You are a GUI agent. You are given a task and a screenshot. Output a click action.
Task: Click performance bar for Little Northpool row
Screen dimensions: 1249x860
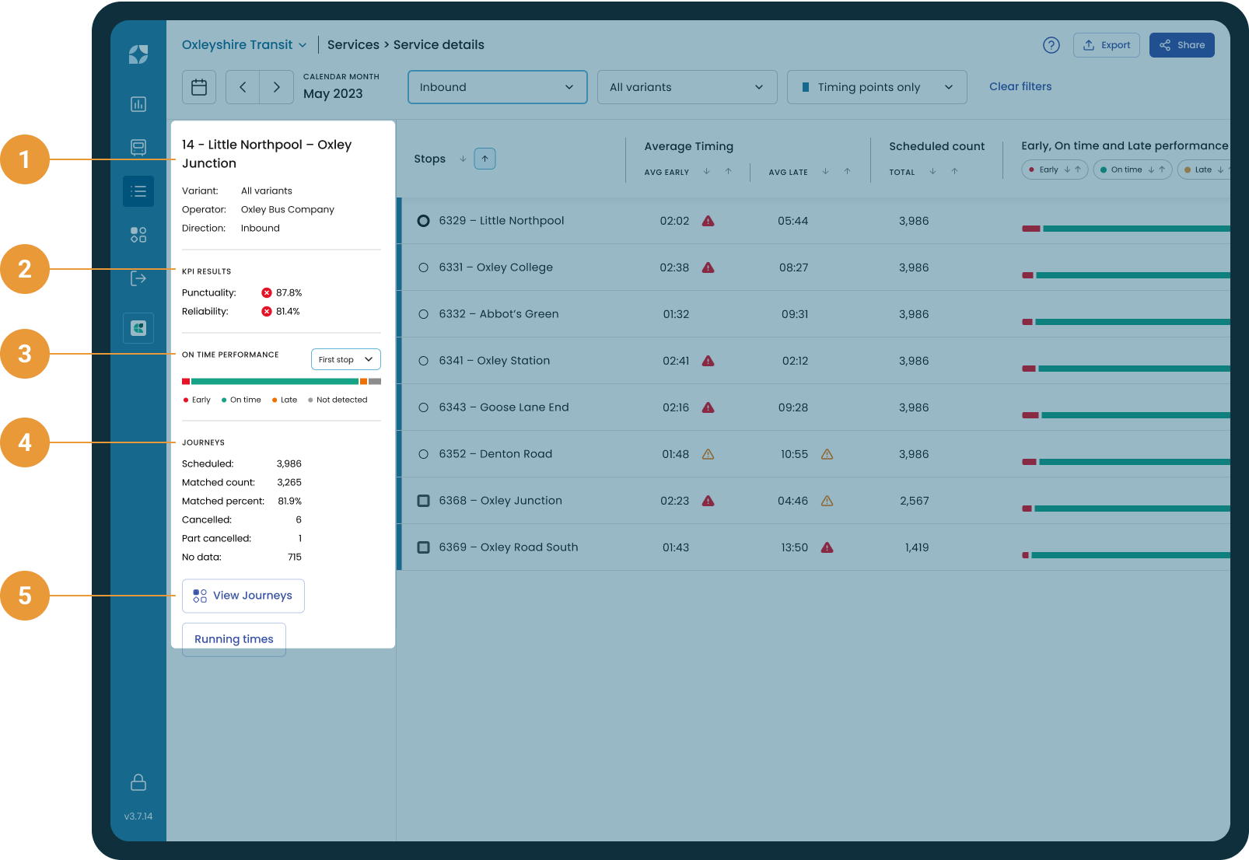point(1126,229)
